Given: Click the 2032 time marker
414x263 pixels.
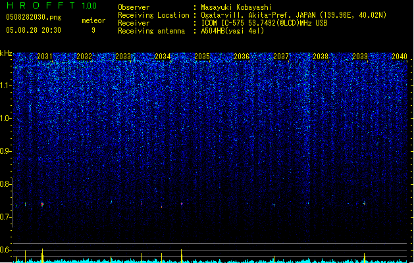Looking at the screenshot, I should (84, 57).
